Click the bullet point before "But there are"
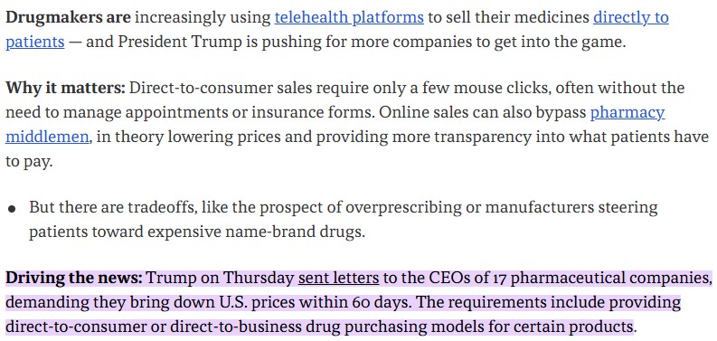Image resolution: width=717 pixels, height=341 pixels. [12, 209]
